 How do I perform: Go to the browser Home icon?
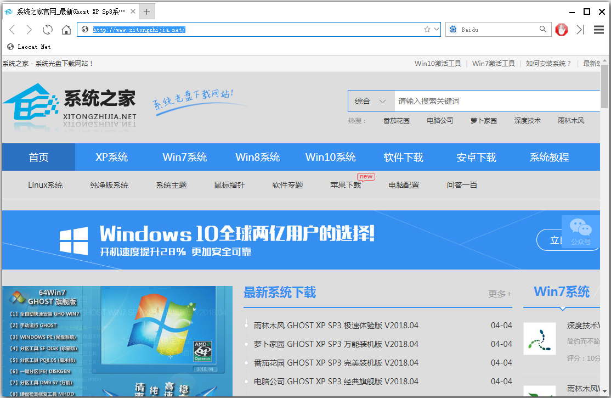(66, 30)
